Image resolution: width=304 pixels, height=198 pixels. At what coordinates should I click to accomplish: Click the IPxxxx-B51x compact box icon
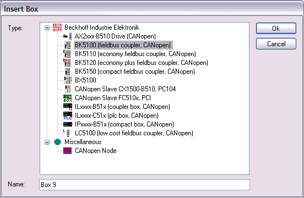68,124
